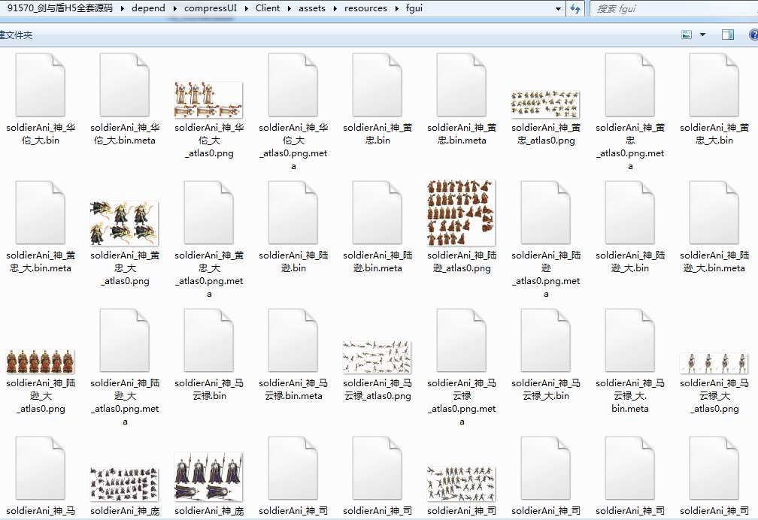758x520 pixels.
Task: Select the soldierAni_神_陆逊.bin.meta file icon
Action: tap(377, 213)
